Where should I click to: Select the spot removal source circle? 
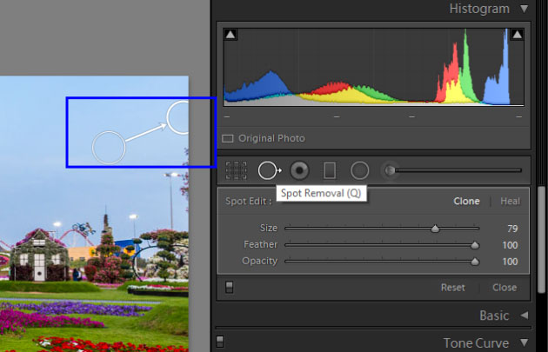point(109,148)
